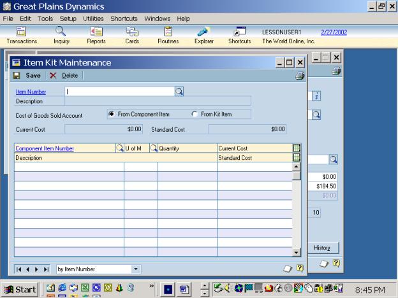Viewport: 398px width, 298px height.
Task: Open the Utilities menu
Action: 93,18
